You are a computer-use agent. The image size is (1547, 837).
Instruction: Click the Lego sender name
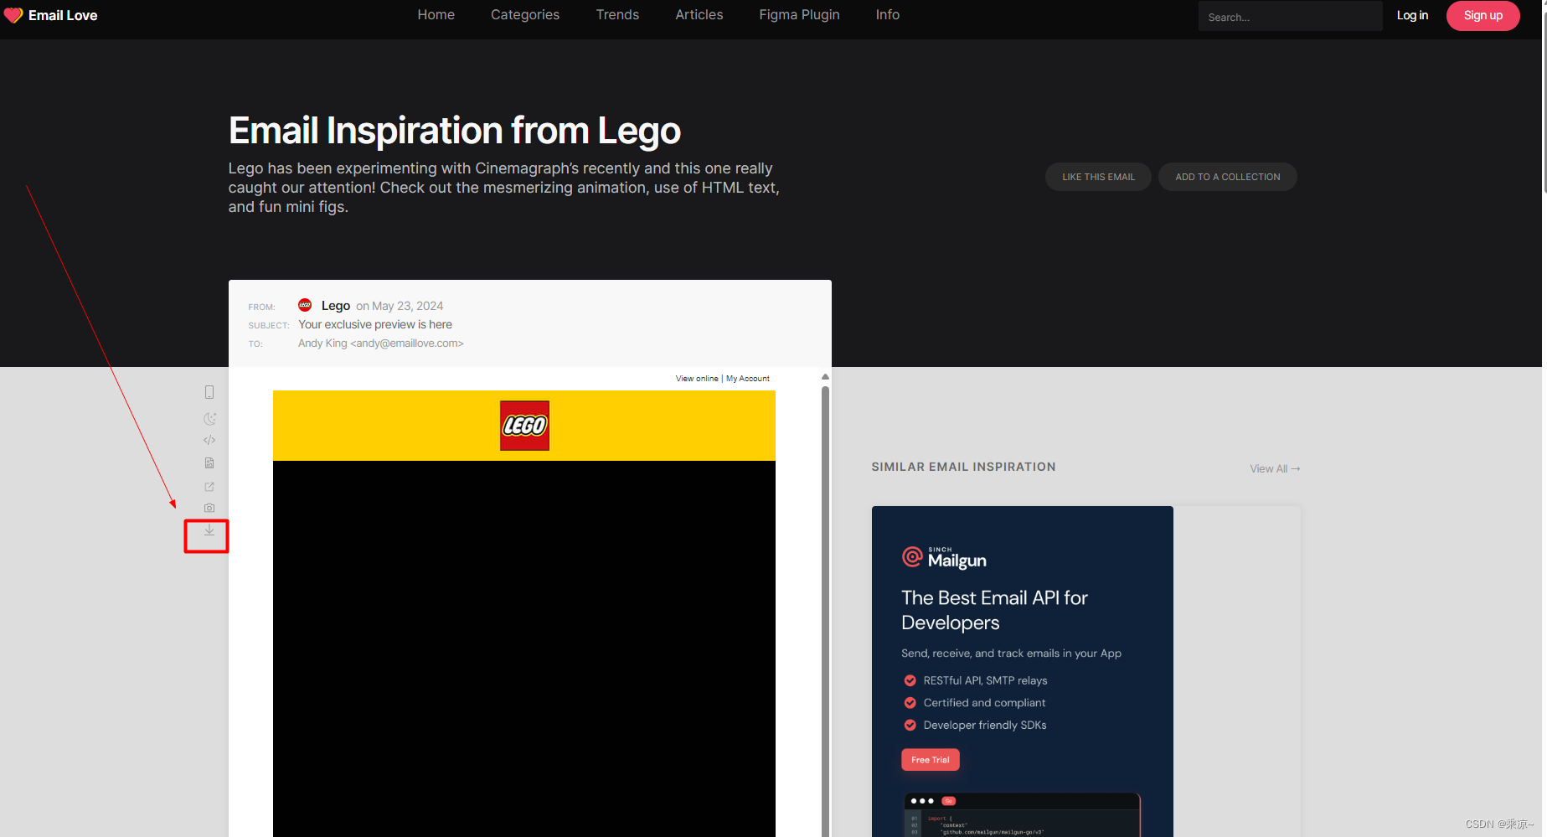(336, 306)
